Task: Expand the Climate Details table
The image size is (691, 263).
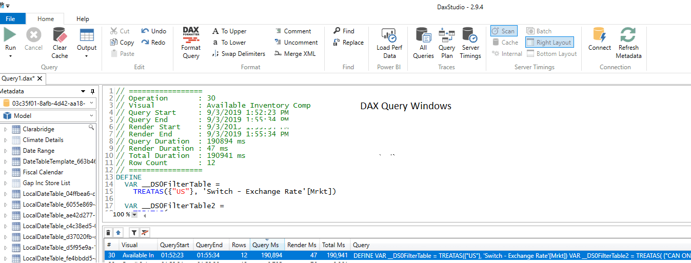Action: (x=6, y=140)
